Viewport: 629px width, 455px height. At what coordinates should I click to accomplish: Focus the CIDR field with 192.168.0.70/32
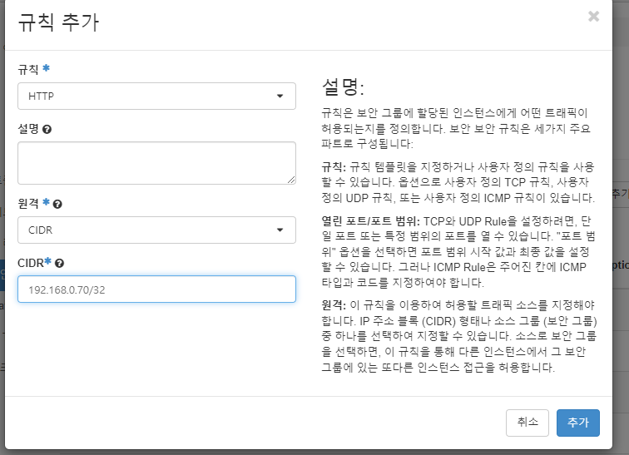pyautogui.click(x=157, y=289)
